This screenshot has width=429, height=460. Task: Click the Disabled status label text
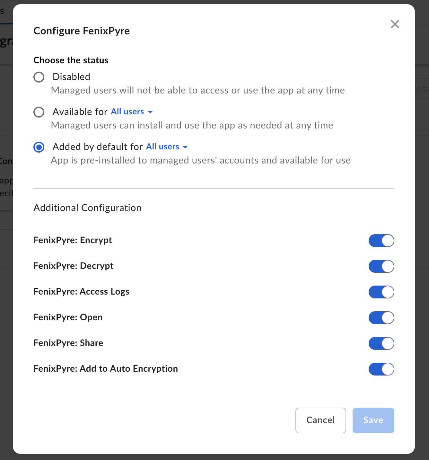click(71, 77)
